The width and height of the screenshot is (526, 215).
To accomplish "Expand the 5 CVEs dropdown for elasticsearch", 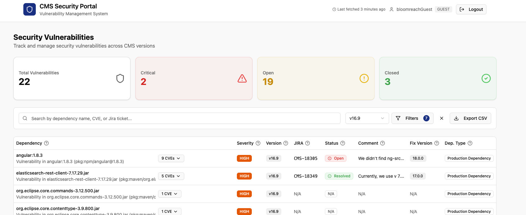I will pos(171,176).
